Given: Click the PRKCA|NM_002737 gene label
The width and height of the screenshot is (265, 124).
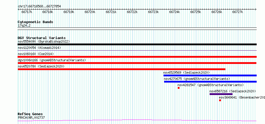Looking at the screenshot, I should tap(31, 117).
